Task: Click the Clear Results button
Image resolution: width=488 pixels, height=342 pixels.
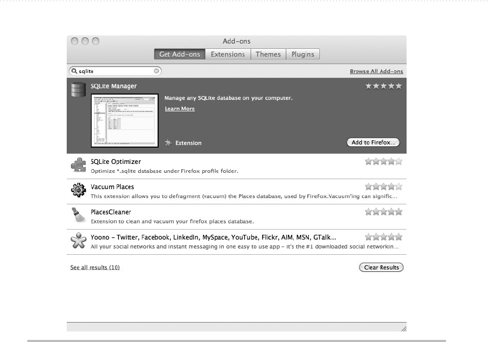Action: coord(381,267)
